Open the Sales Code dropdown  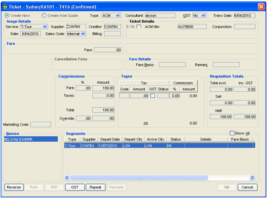click(83, 34)
